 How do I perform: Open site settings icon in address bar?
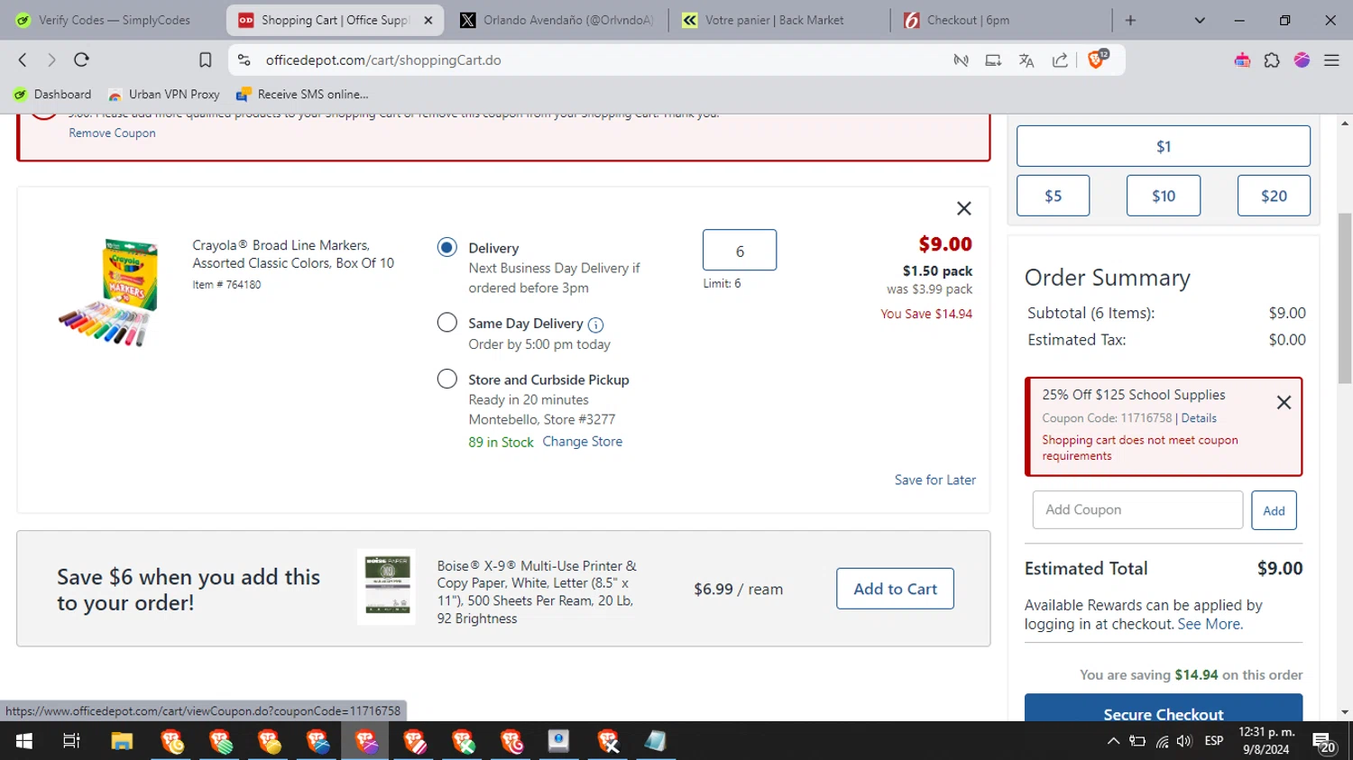pyautogui.click(x=244, y=60)
